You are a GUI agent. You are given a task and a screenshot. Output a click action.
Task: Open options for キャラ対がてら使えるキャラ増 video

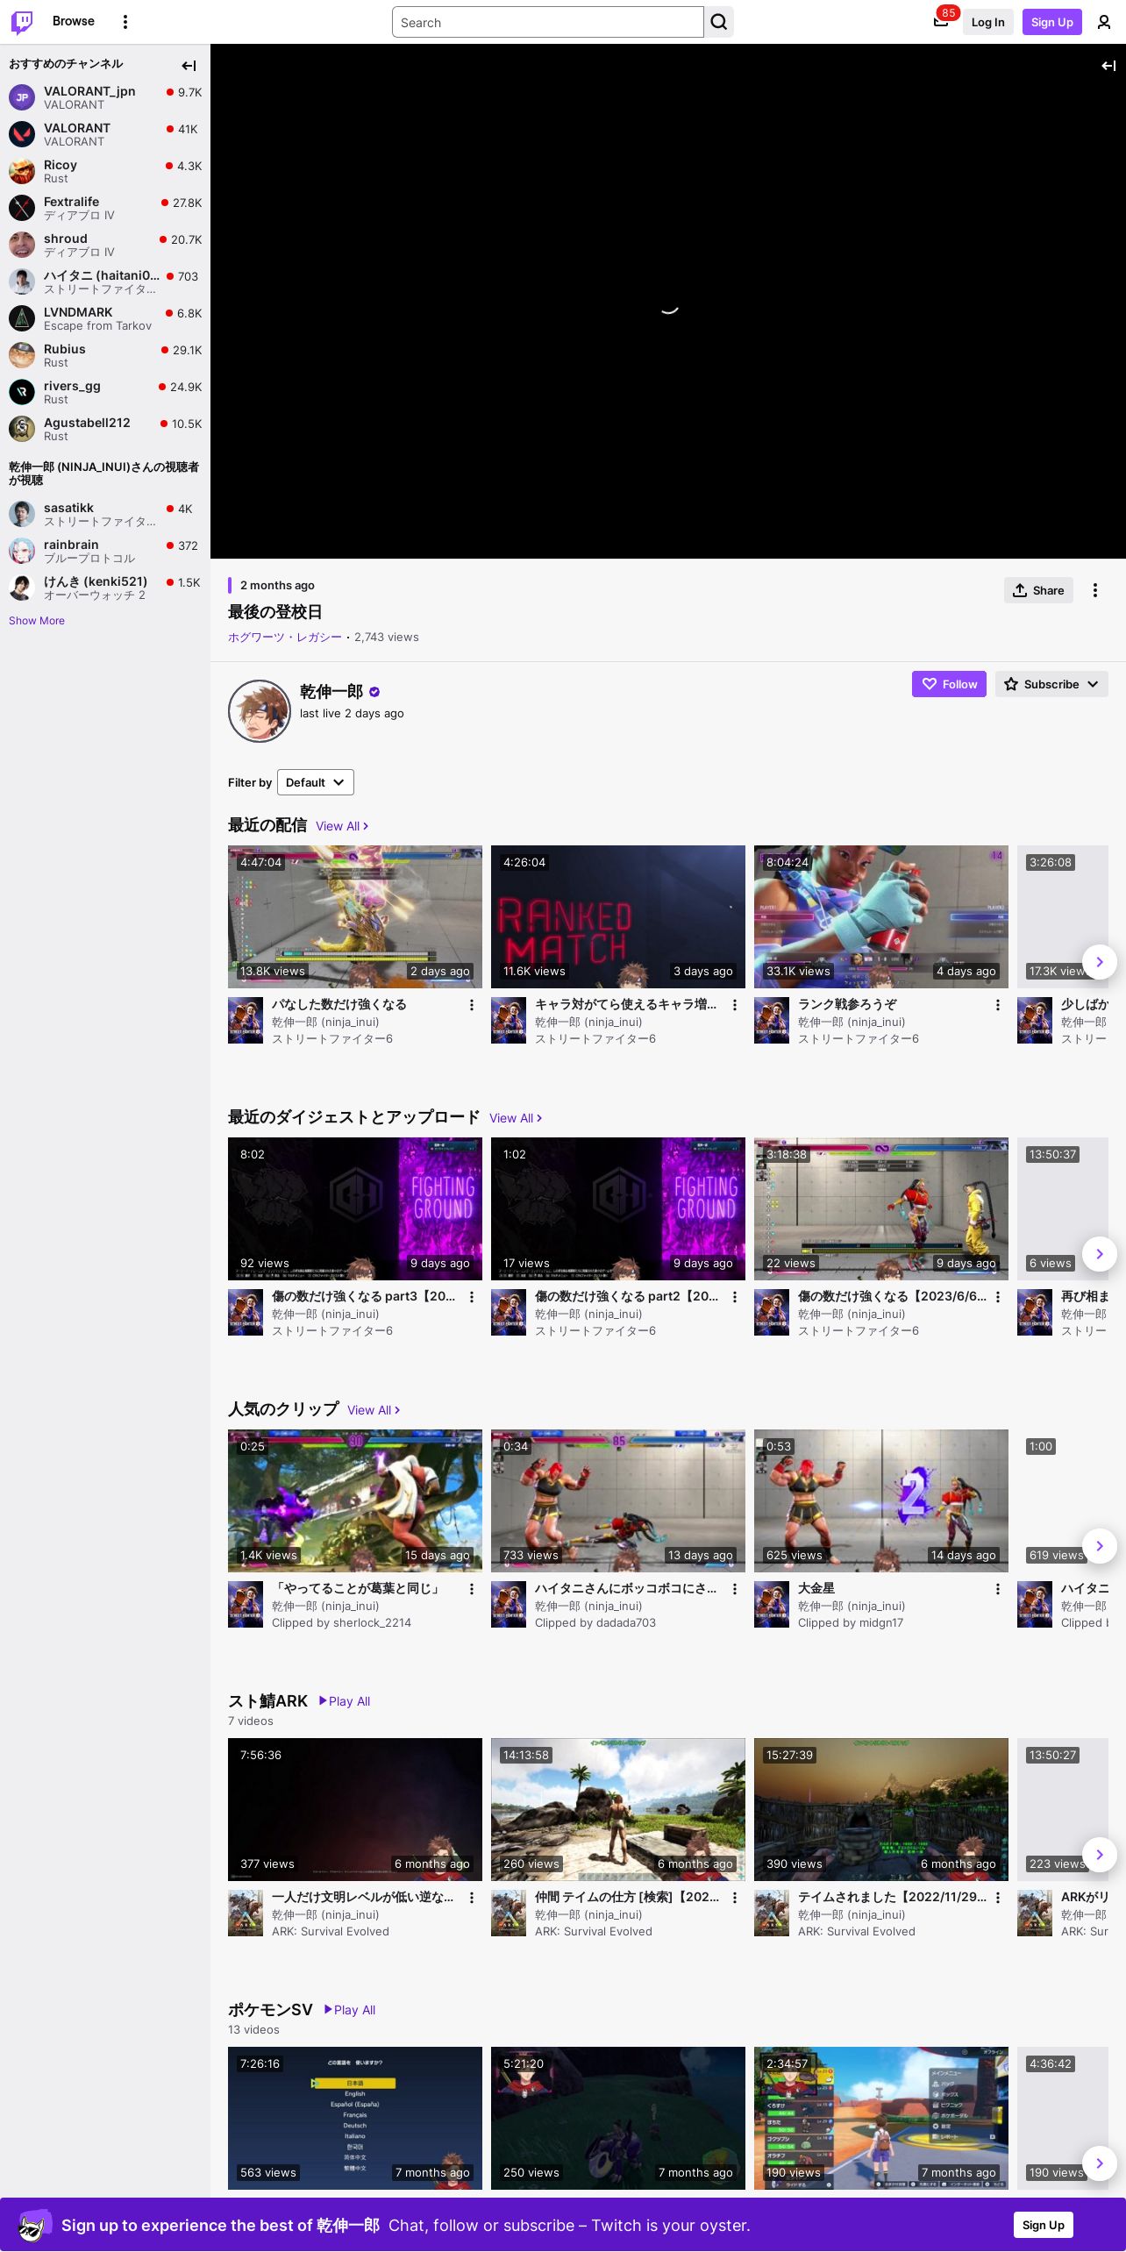pyautogui.click(x=735, y=1005)
